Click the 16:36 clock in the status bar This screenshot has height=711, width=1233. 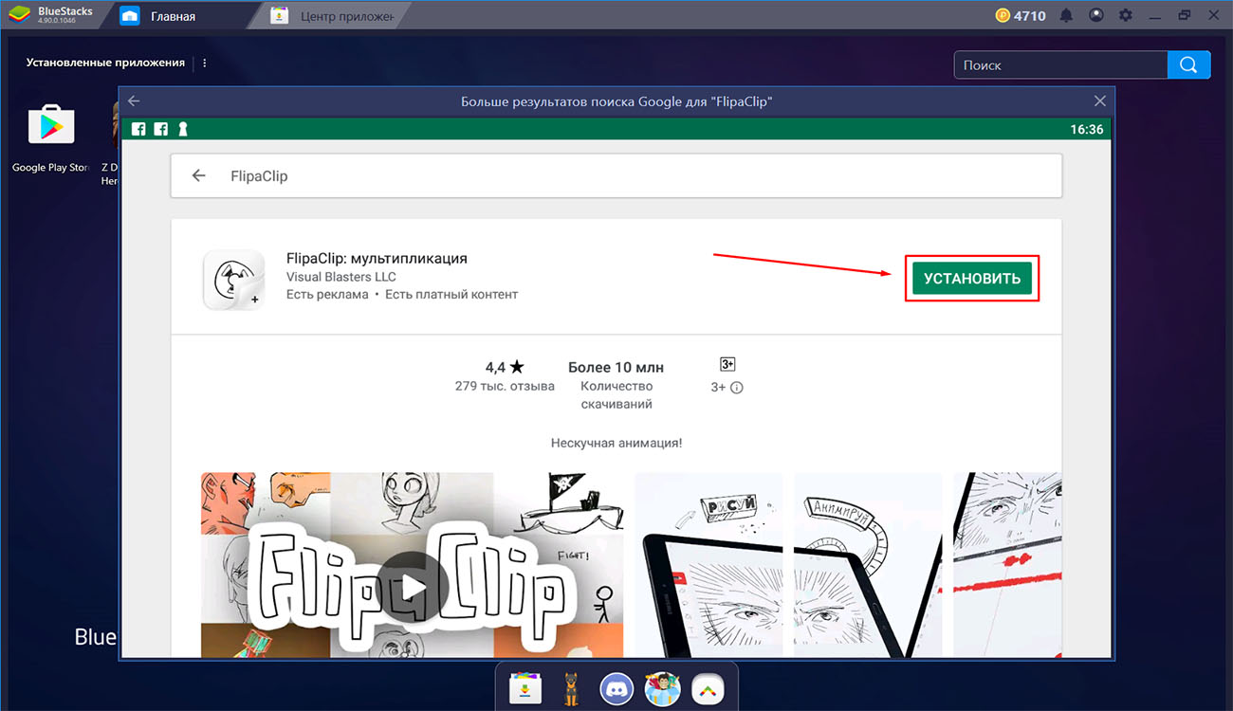pyautogui.click(x=1087, y=129)
